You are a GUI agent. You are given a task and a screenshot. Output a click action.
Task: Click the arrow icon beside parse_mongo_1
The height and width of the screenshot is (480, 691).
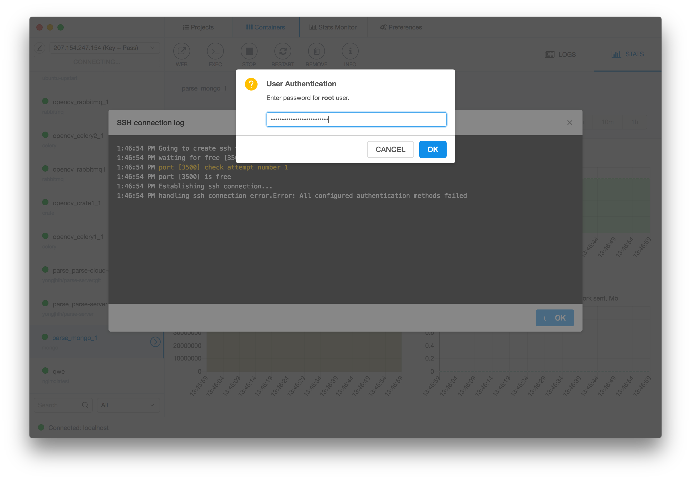pyautogui.click(x=155, y=342)
